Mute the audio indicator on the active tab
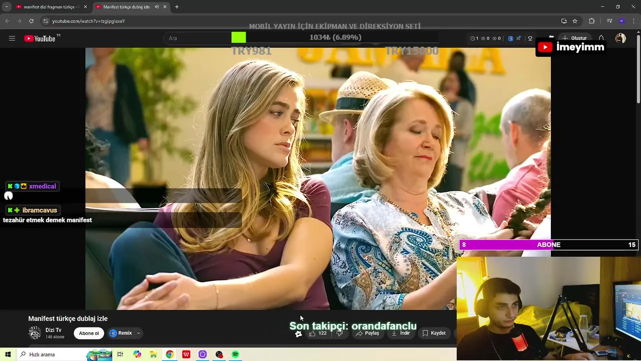This screenshot has height=361, width=641. 157,7
